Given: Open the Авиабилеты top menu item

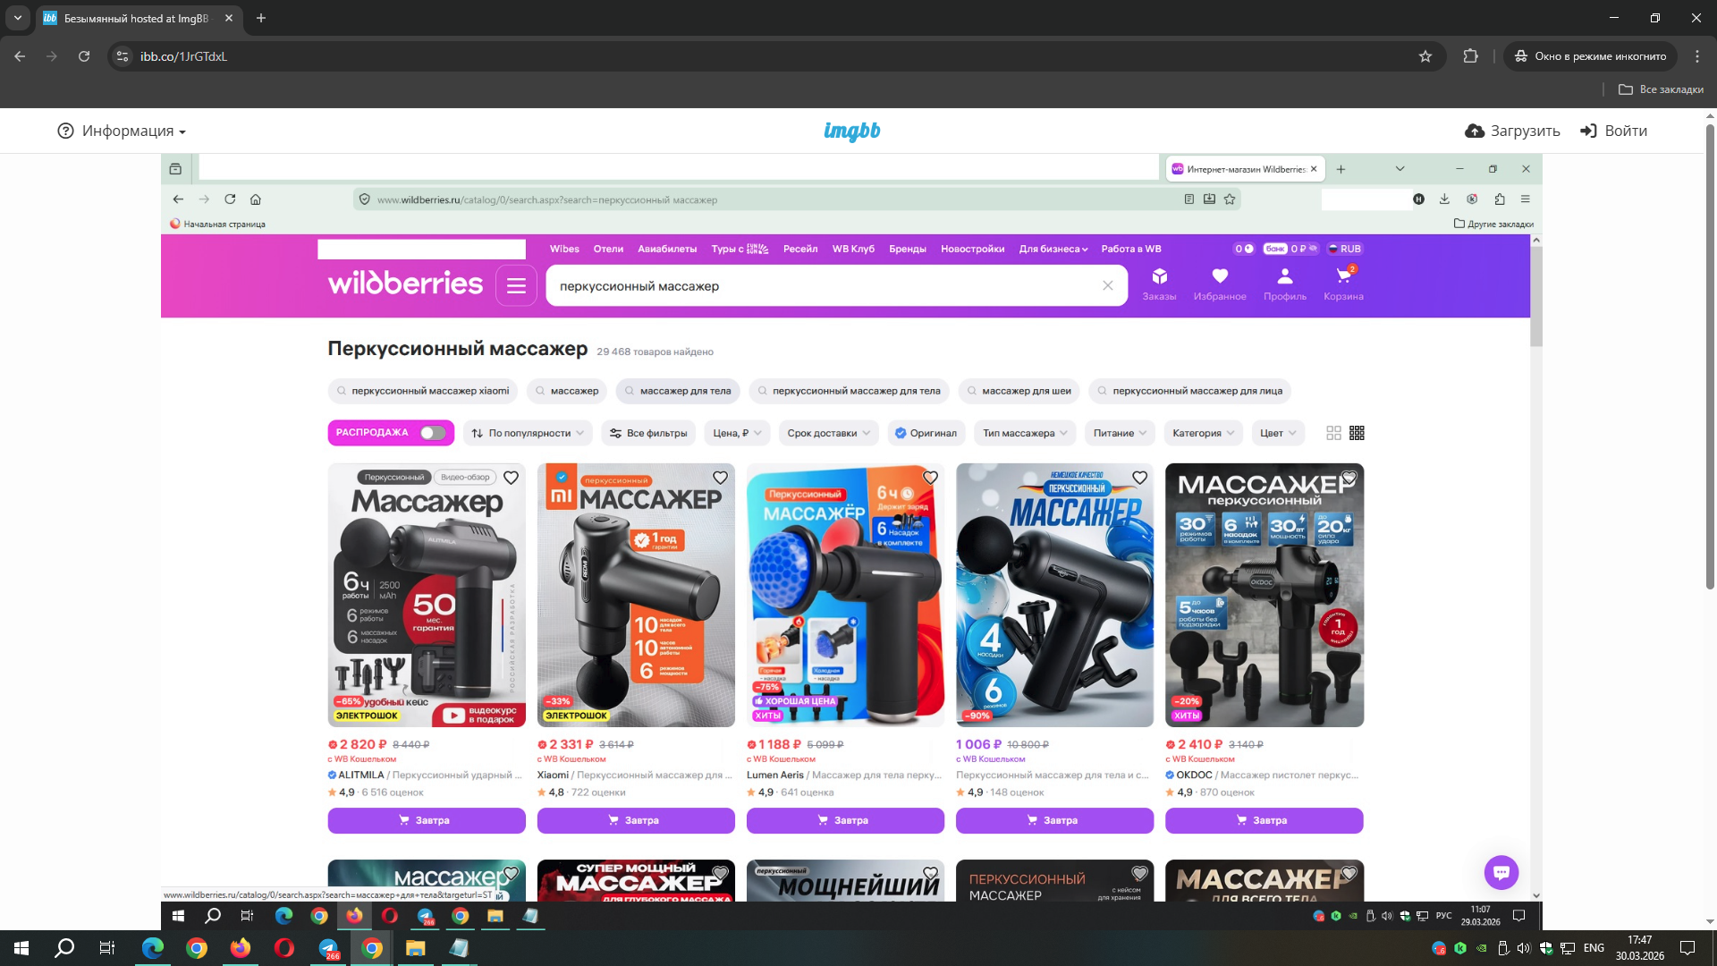Looking at the screenshot, I should (x=667, y=249).
